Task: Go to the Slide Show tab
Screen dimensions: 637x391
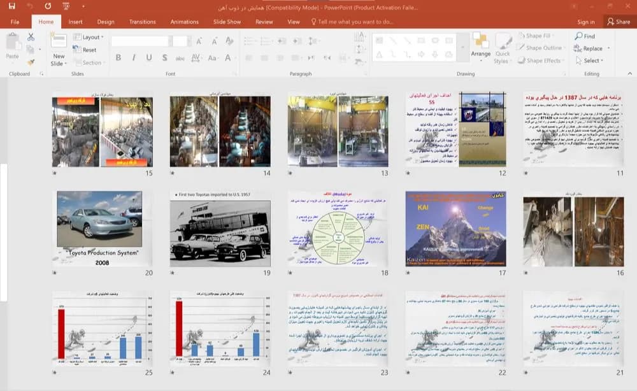Action: coord(227,22)
